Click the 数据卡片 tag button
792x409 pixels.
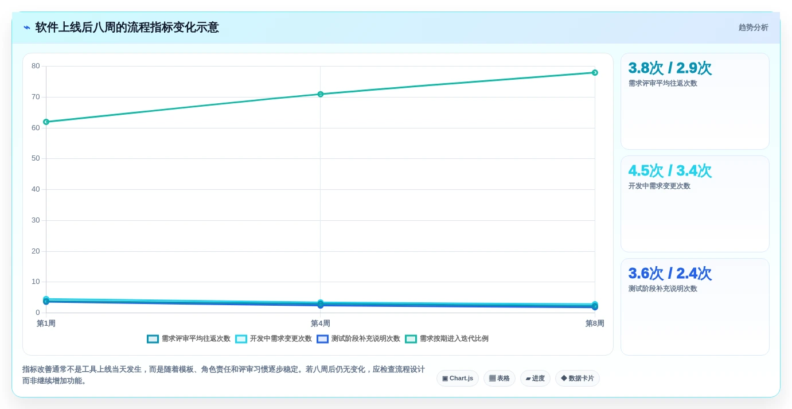578,379
